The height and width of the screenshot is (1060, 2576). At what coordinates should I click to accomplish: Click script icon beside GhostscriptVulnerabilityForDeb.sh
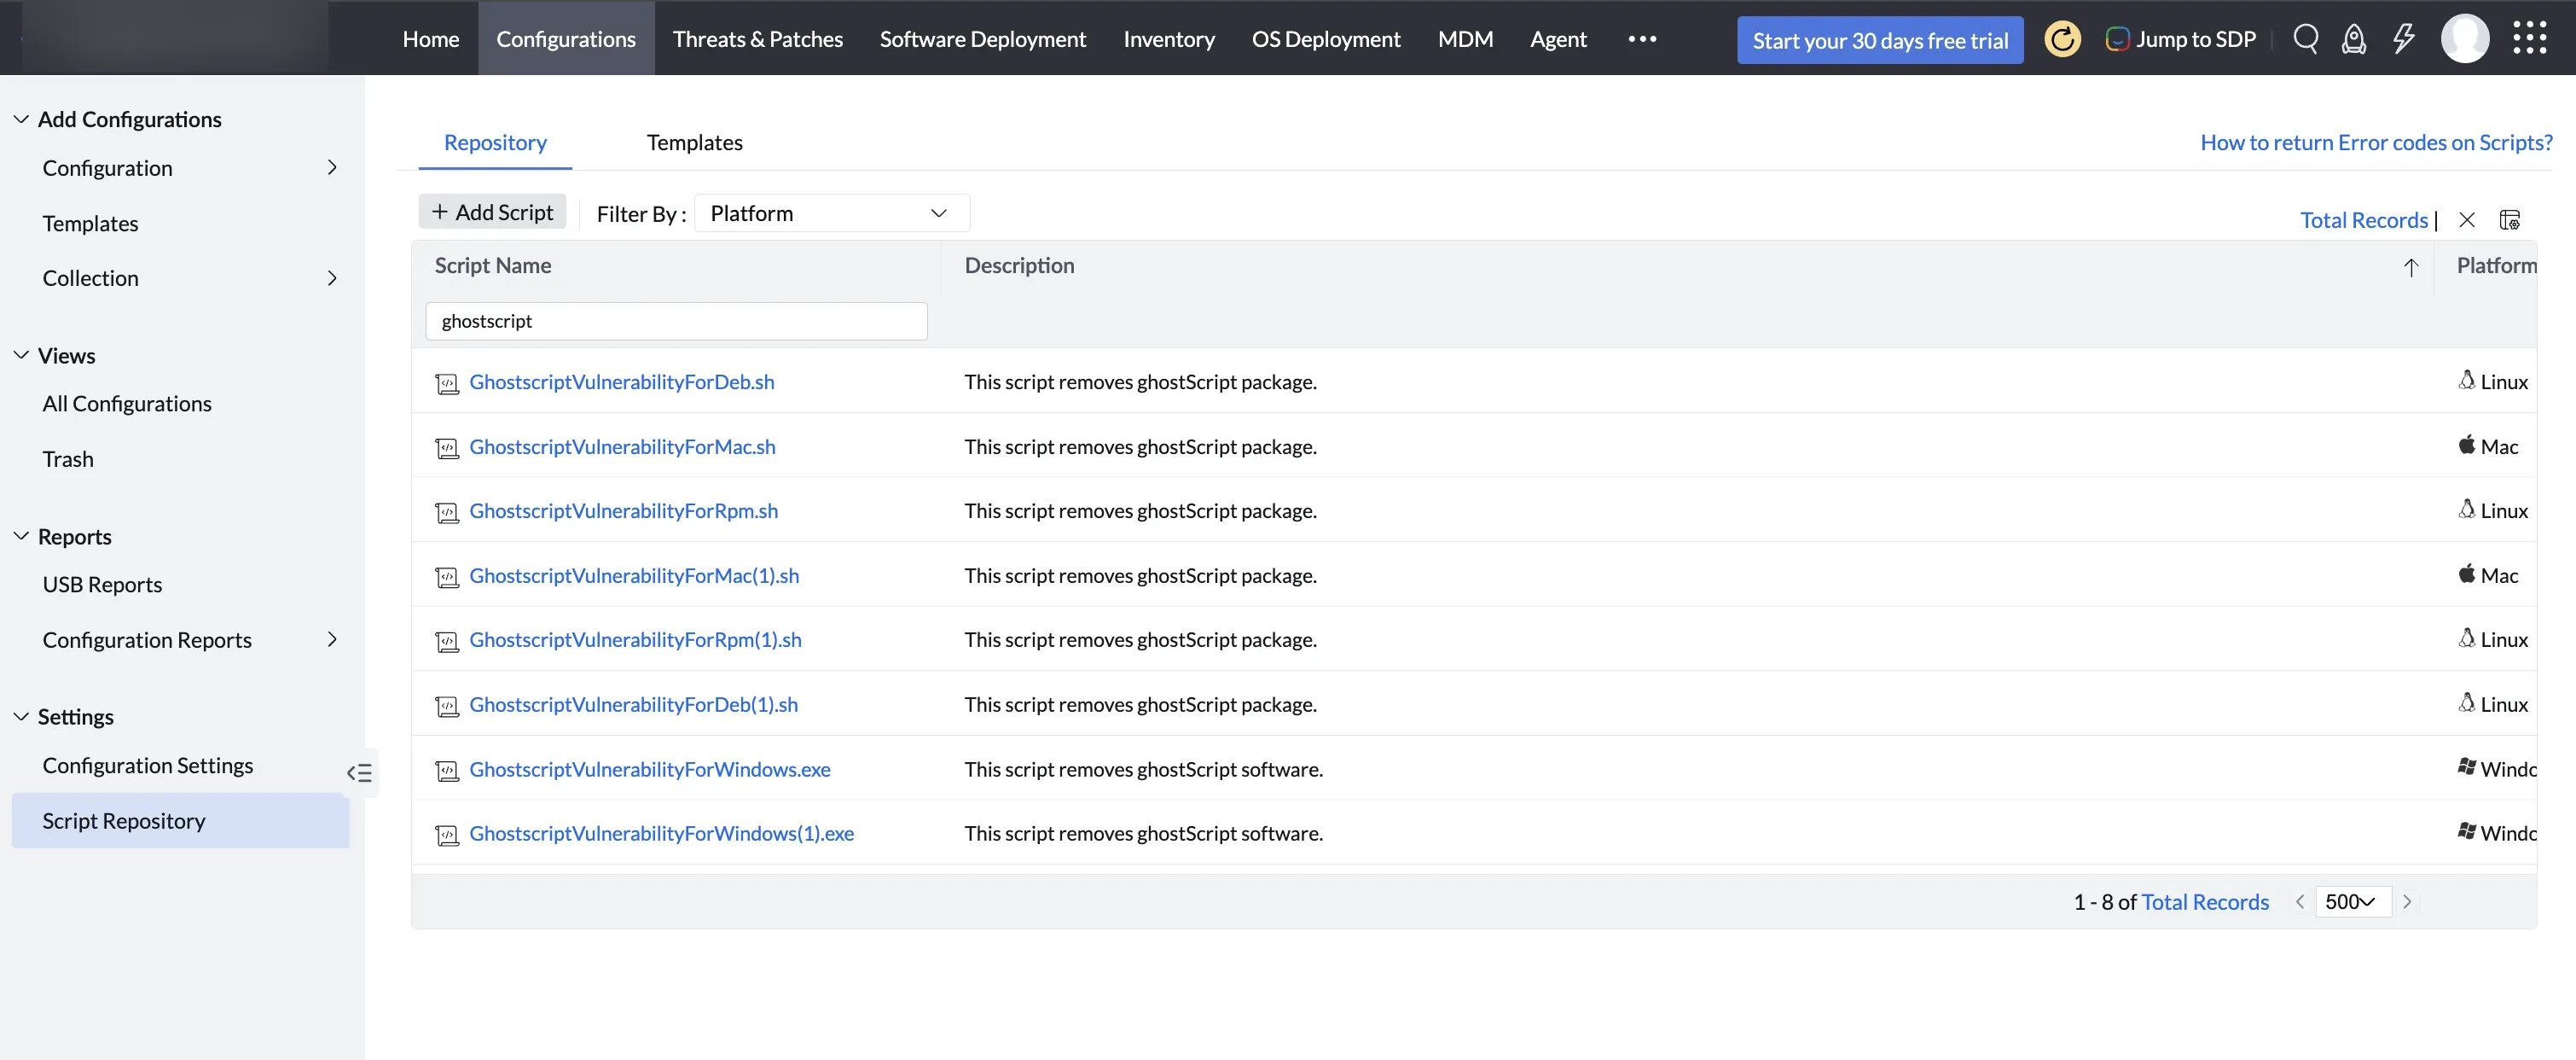(x=447, y=383)
